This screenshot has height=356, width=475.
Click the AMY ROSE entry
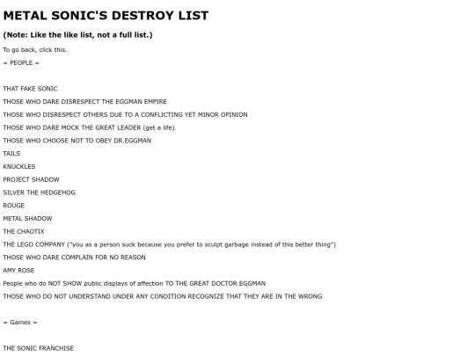[18, 271]
